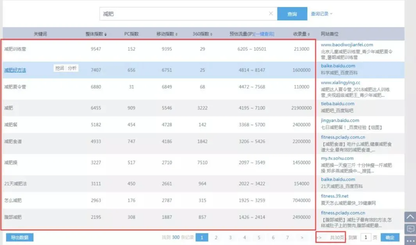Click the back-to-top arrow icon
The image size is (416, 245).
[x=410, y=217]
